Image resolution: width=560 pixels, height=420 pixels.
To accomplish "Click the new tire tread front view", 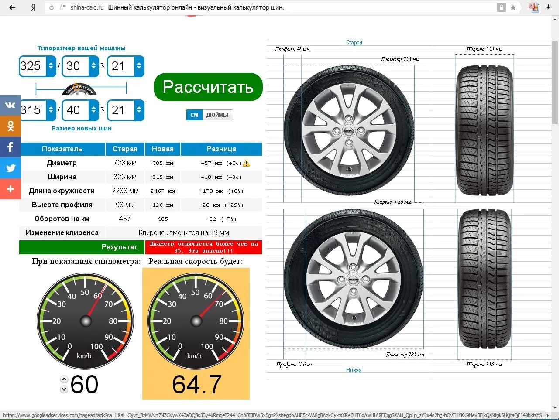I will coord(484,279).
